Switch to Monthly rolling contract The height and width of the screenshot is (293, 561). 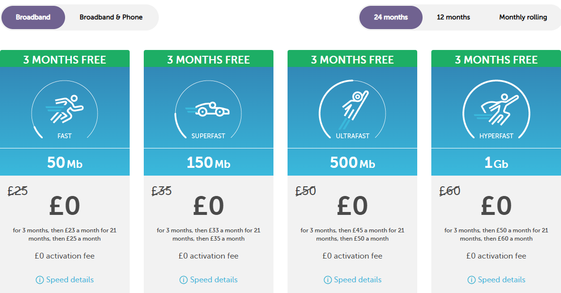(523, 17)
